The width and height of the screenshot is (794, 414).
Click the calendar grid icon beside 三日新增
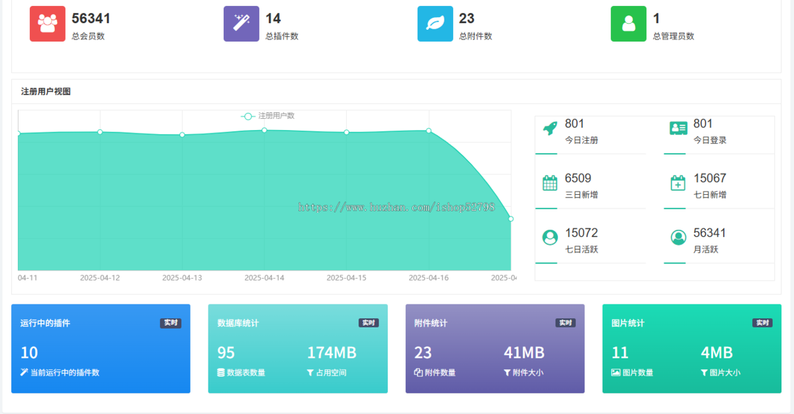tap(550, 183)
